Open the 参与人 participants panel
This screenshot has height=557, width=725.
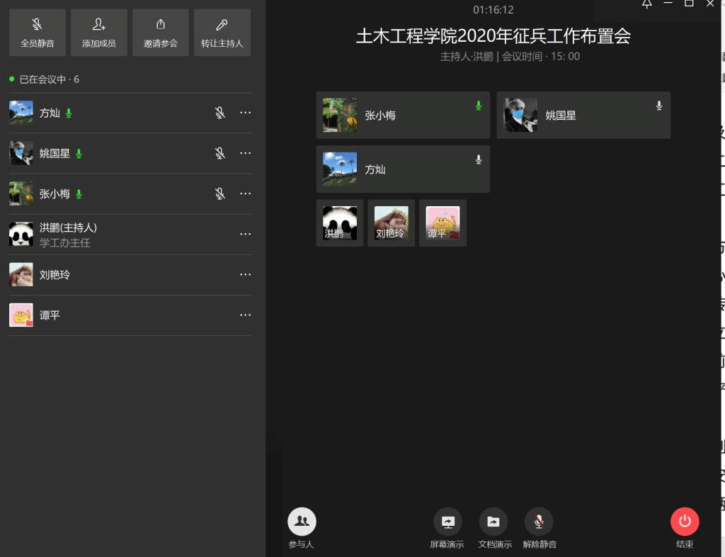[302, 522]
